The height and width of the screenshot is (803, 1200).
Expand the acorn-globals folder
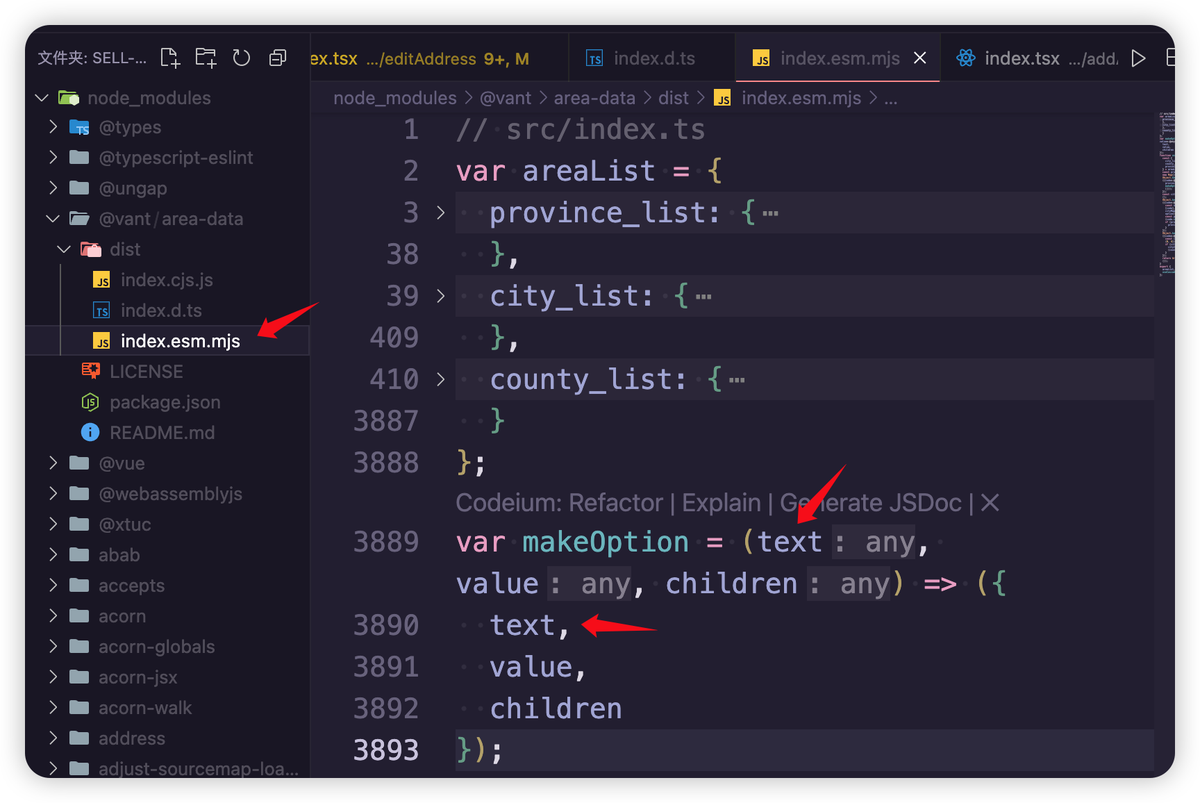pos(53,647)
